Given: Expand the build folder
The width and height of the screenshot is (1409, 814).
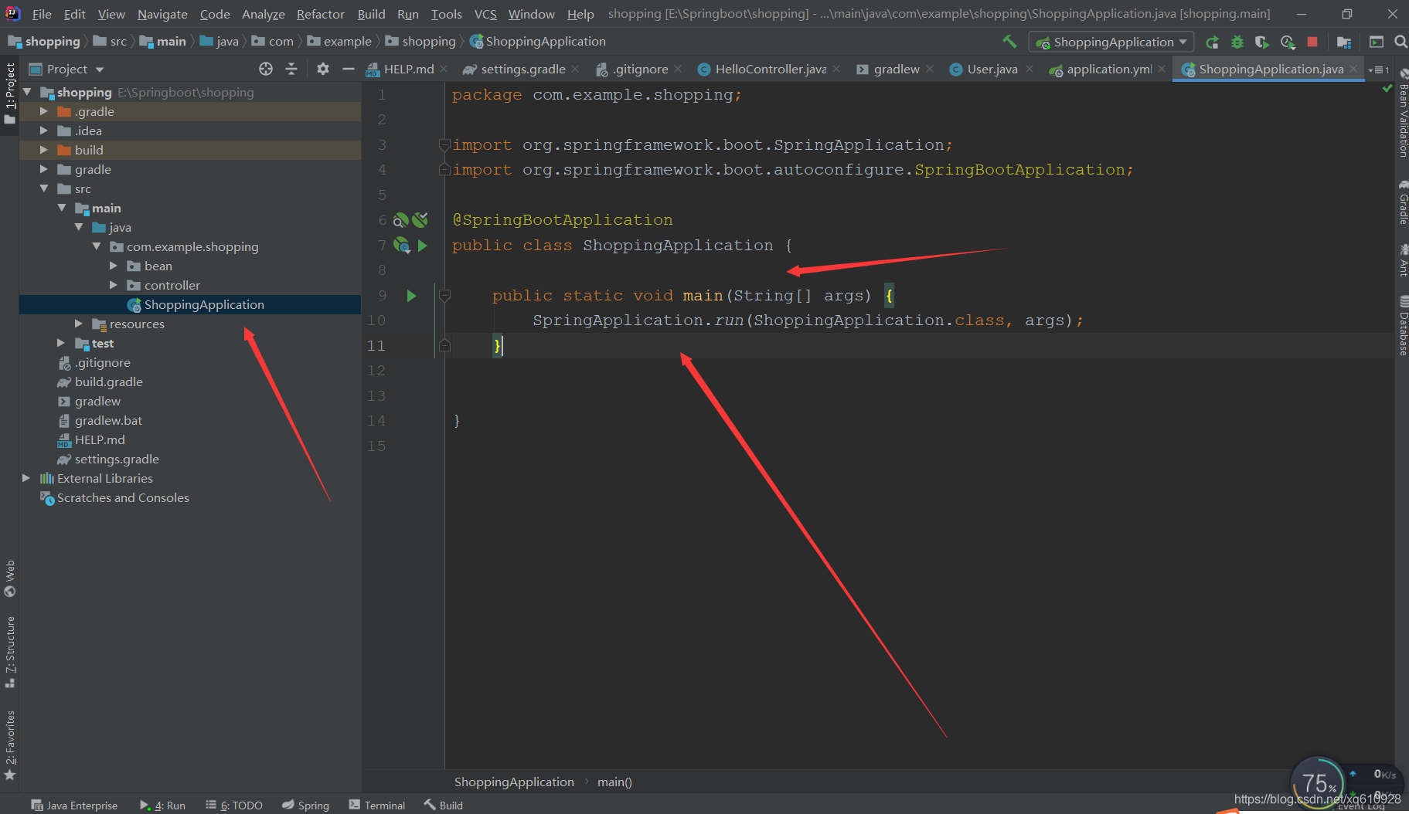Looking at the screenshot, I should (x=44, y=150).
